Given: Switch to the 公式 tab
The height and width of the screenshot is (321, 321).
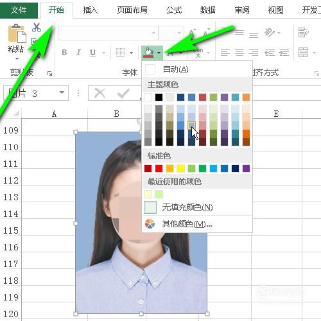Looking at the screenshot, I should pos(174,10).
